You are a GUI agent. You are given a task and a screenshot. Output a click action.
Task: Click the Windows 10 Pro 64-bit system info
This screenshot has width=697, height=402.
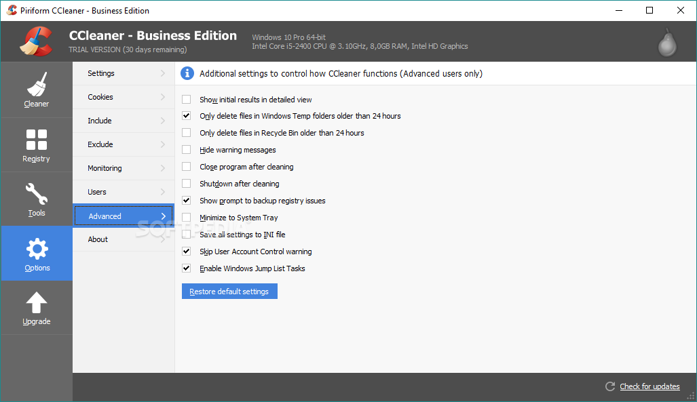289,37
